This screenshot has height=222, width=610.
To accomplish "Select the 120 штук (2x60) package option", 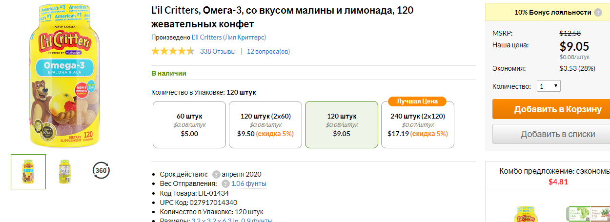I will 265,125.
